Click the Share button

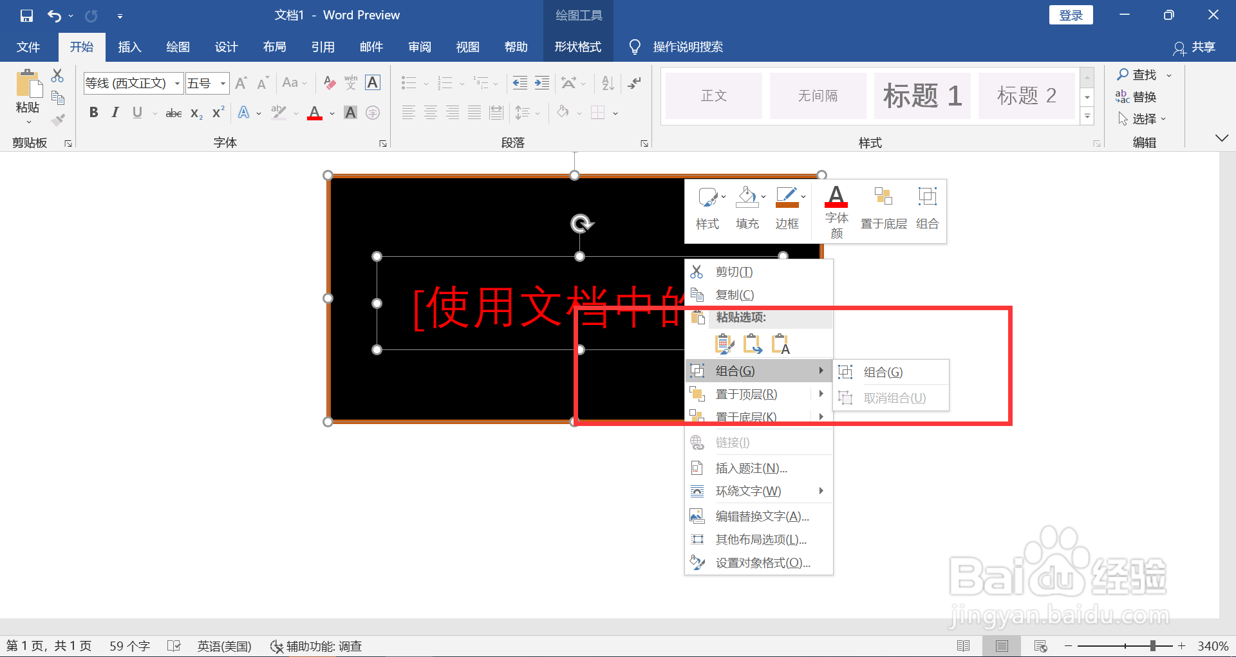pyautogui.click(x=1195, y=47)
